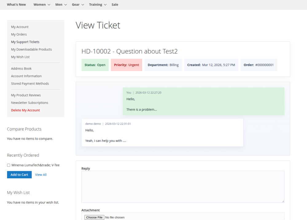Open the Training dropdown arrow
This screenshot has width=307, height=220.
click(105, 5)
